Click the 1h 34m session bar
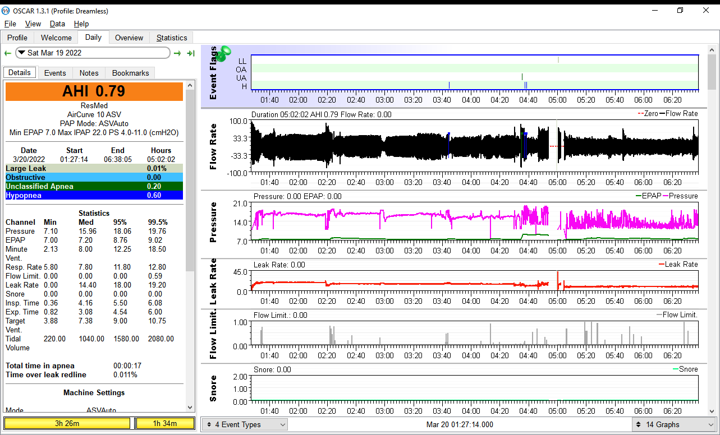This screenshot has width=720, height=435. [165, 423]
